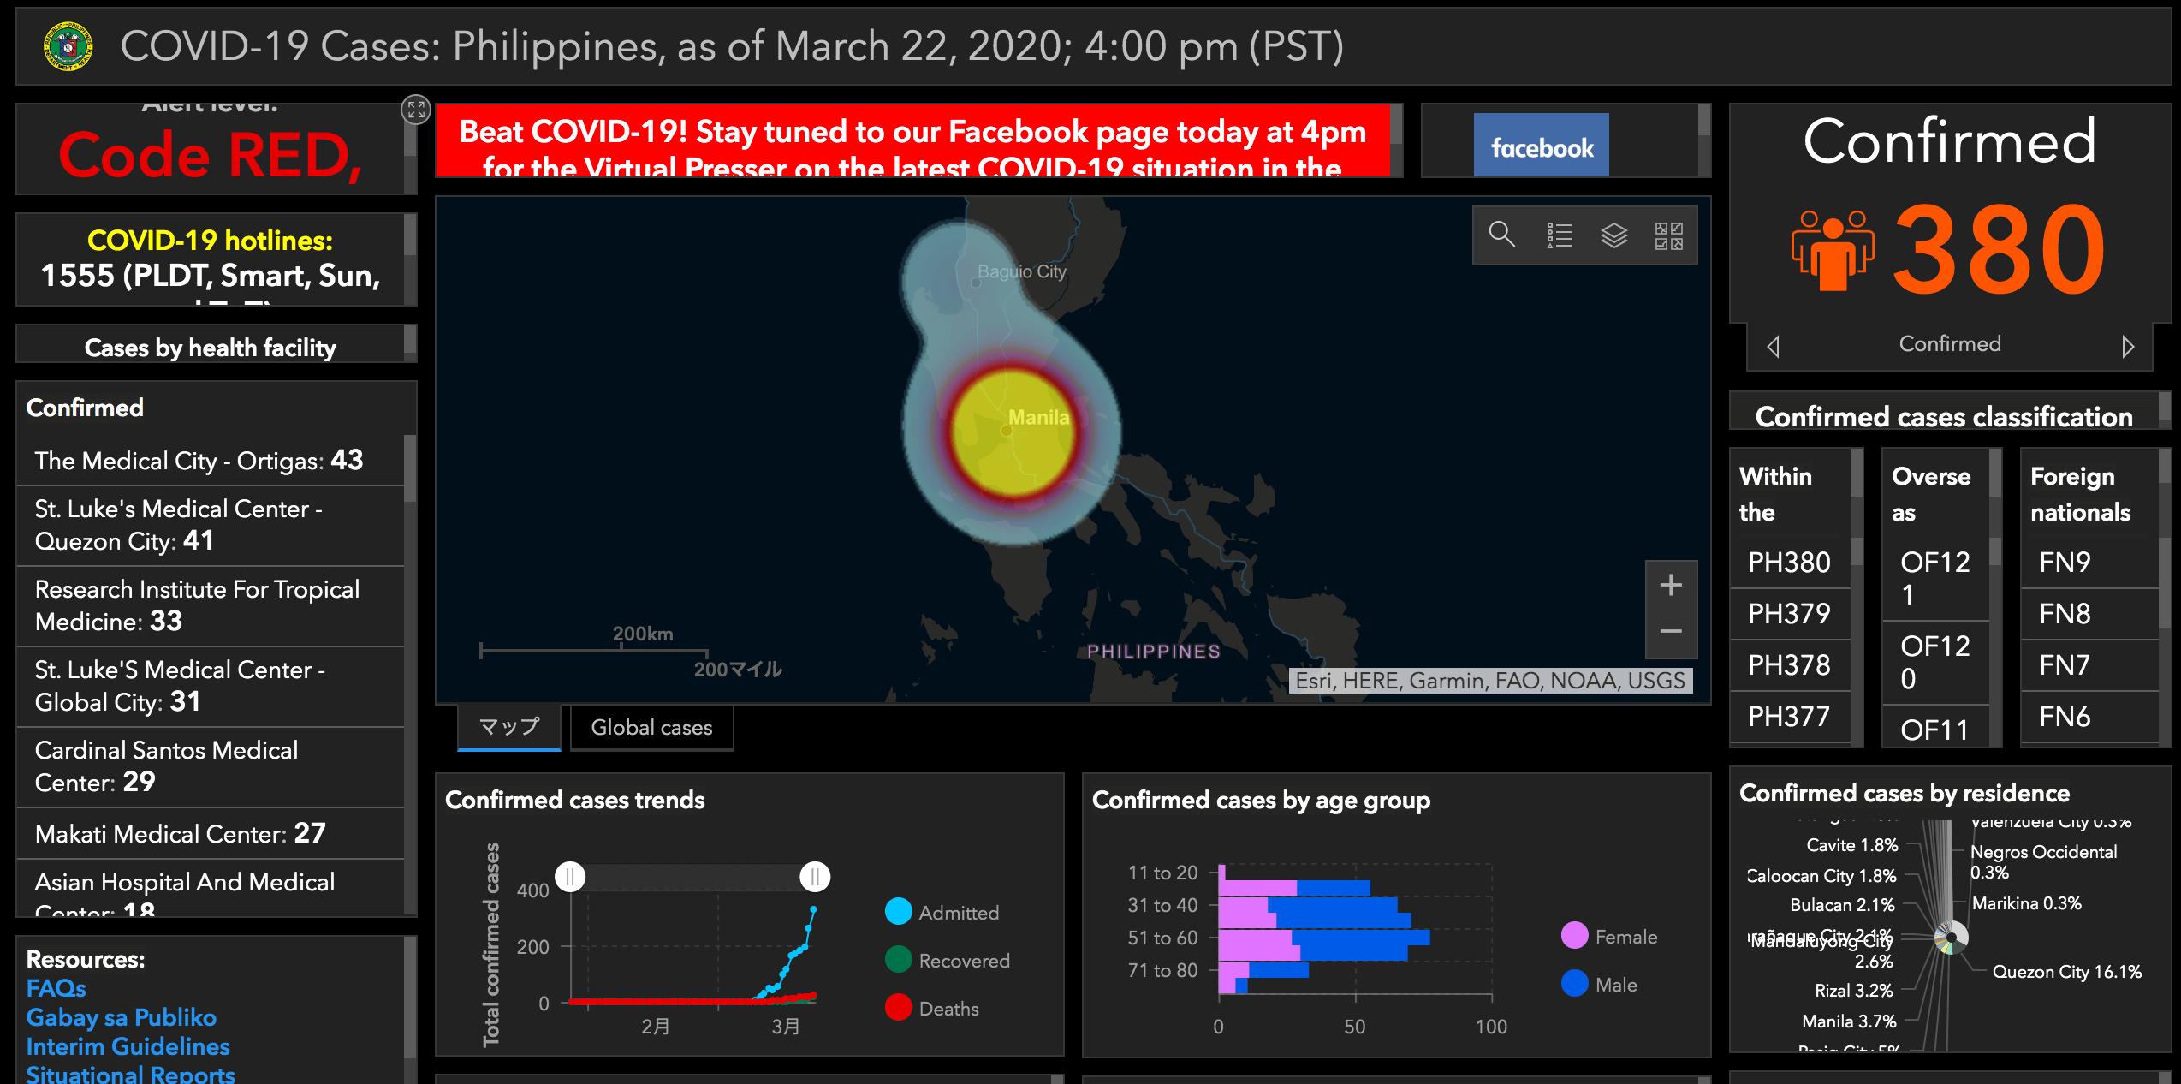Go to previous Confirmed indicator arrow
Viewport: 2181px width, 1084px height.
[x=1773, y=346]
